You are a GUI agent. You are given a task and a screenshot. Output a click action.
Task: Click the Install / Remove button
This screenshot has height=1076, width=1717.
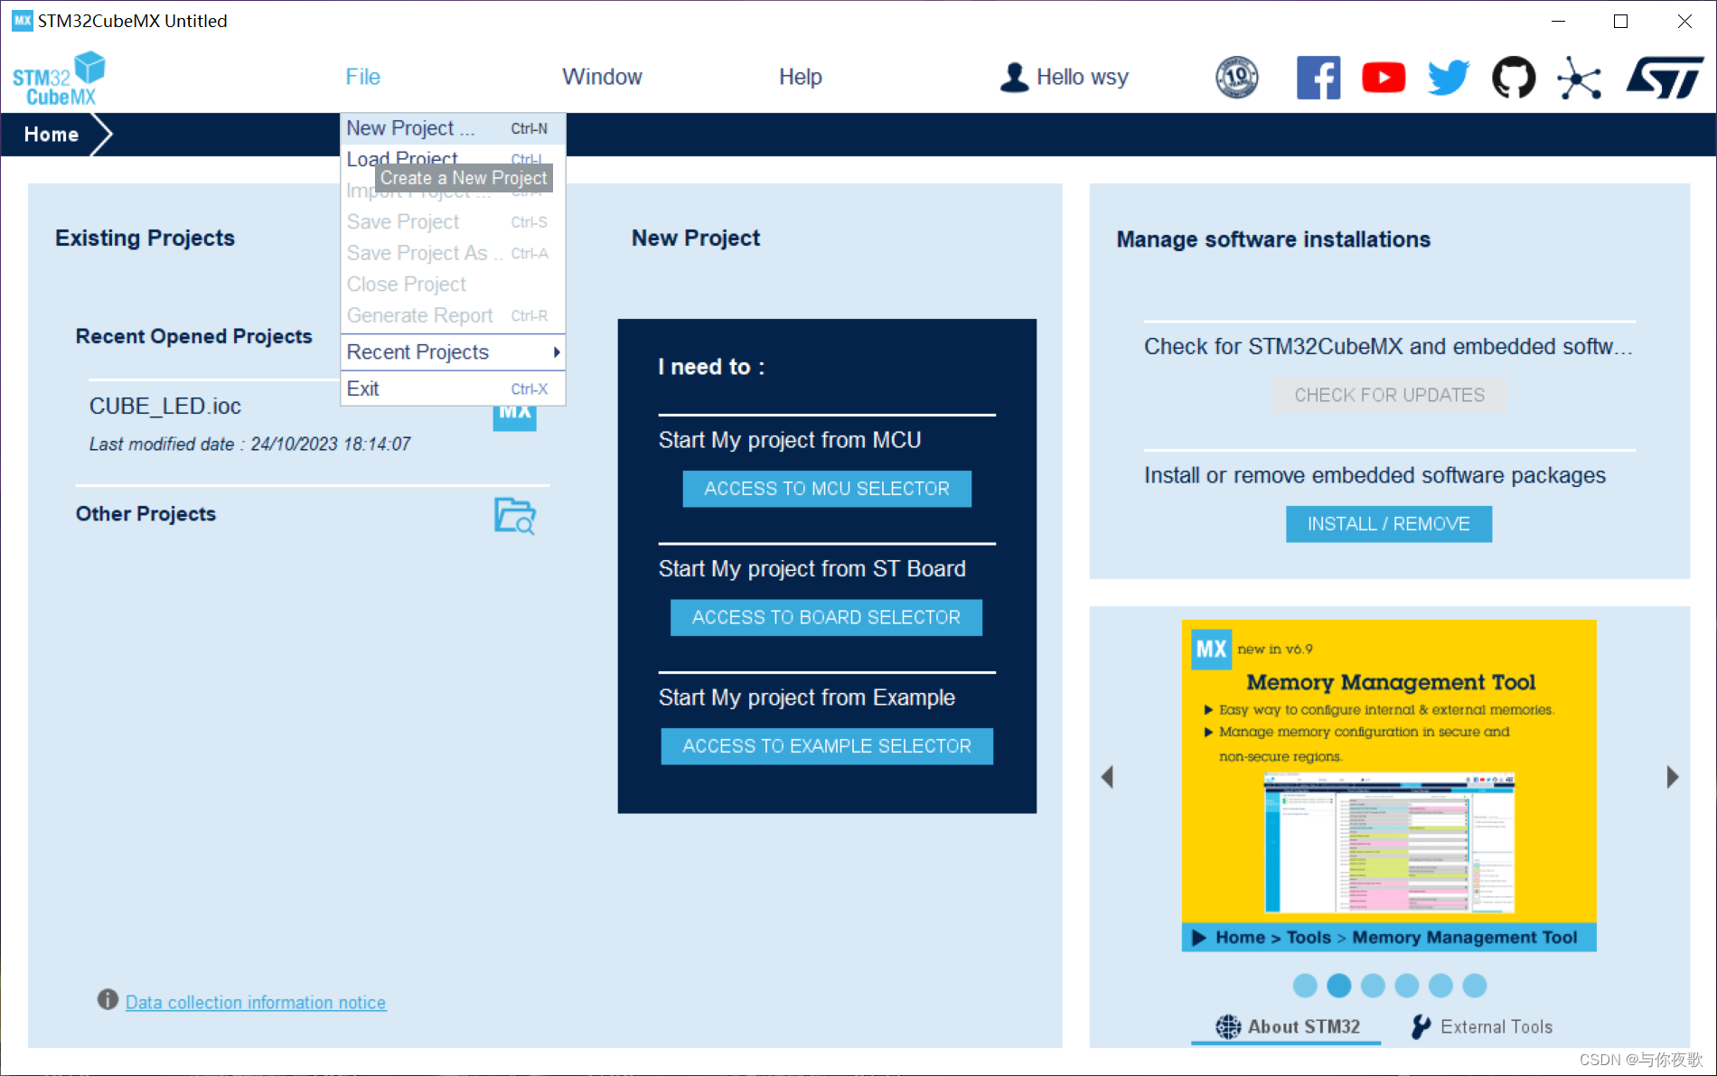[x=1388, y=524]
